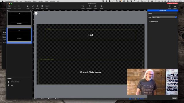
Task: Click the Text box on the canvas
Action: (91, 35)
